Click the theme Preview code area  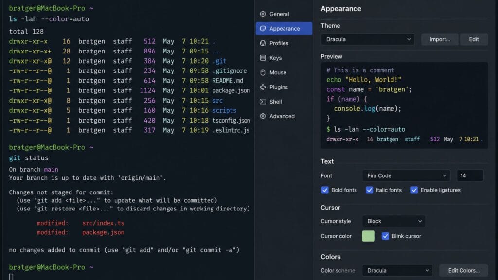[x=404, y=105]
